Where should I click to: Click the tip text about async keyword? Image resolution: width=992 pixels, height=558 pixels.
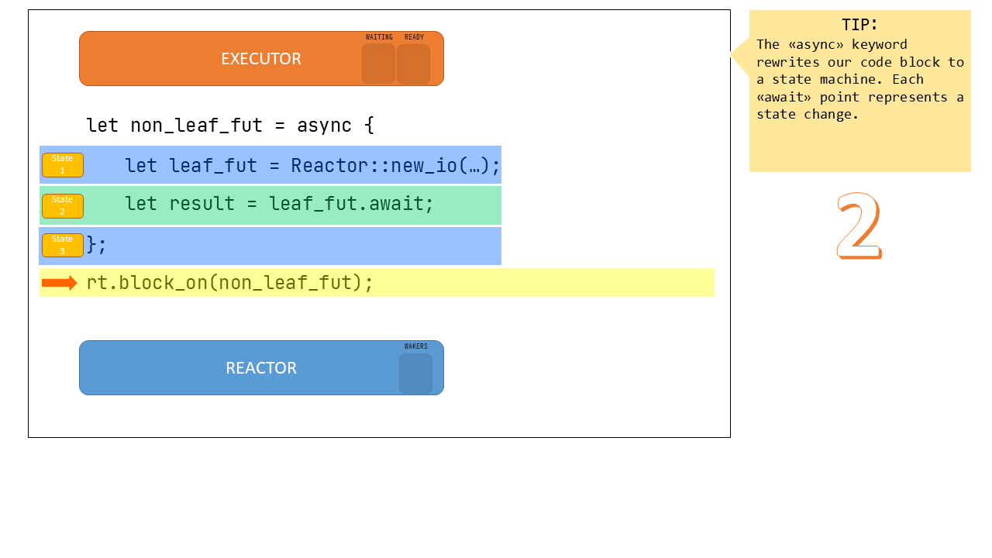point(859,79)
